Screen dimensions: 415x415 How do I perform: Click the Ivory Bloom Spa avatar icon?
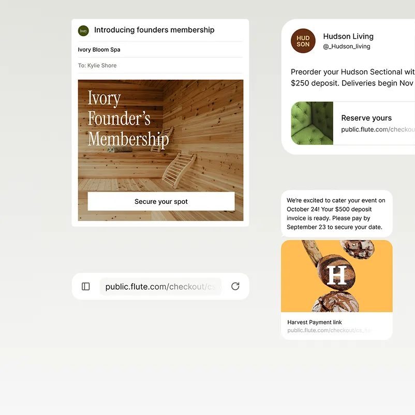pos(83,31)
